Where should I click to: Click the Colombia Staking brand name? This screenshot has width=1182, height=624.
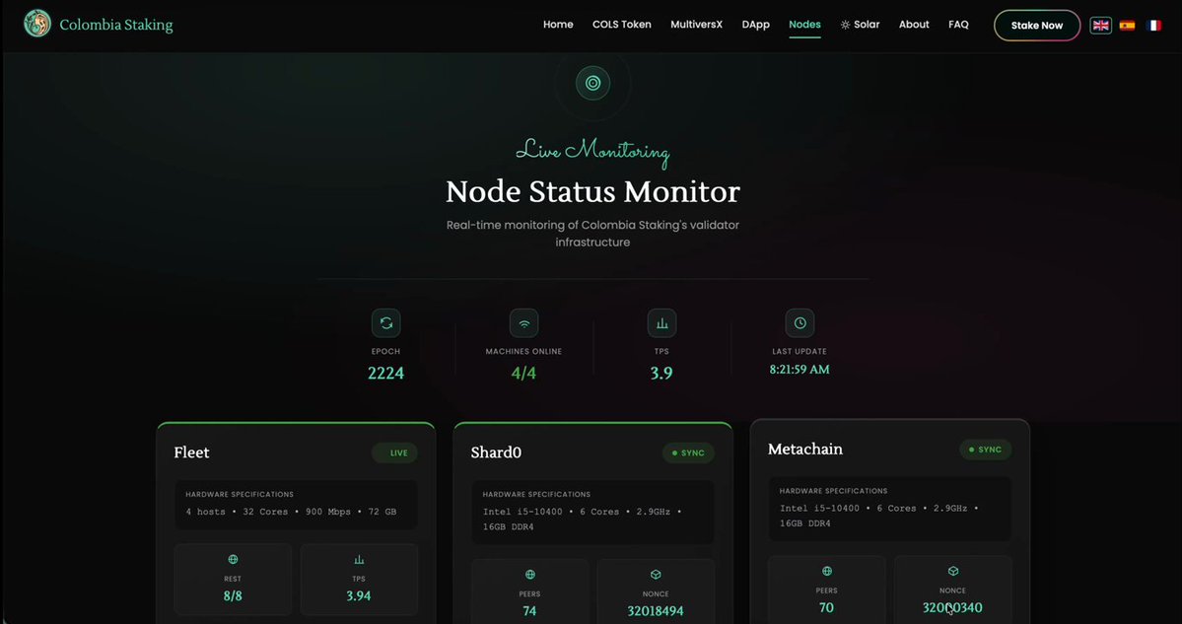click(x=116, y=25)
